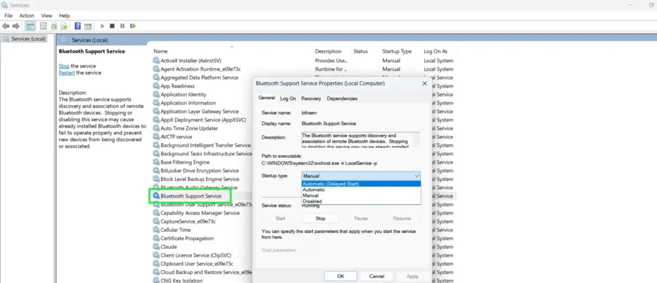Select BitLocker Drive Encryption Service row

click(x=200, y=171)
